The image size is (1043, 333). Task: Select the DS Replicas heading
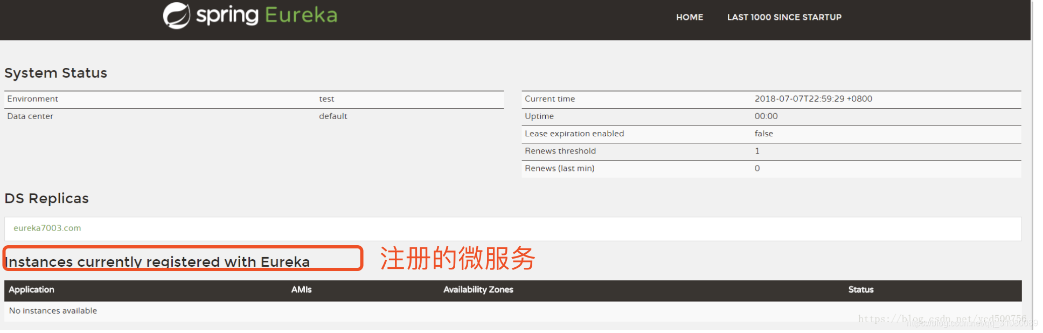[46, 198]
